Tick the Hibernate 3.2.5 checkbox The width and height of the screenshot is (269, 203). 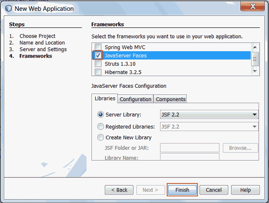pos(98,72)
